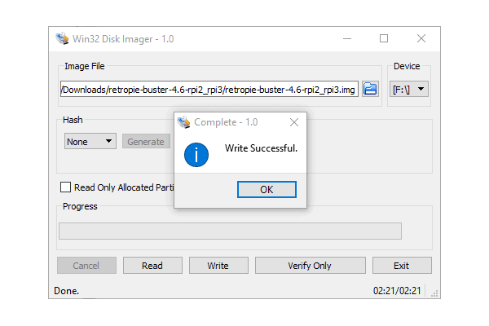Click the Exit button
Image resolution: width=489 pixels, height=326 pixels.
pos(402,266)
